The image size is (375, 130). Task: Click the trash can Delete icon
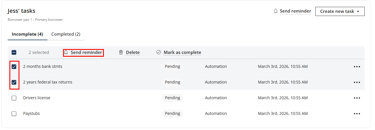pyautogui.click(x=121, y=52)
